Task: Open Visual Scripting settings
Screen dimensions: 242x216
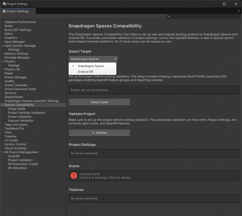Action: (15, 148)
